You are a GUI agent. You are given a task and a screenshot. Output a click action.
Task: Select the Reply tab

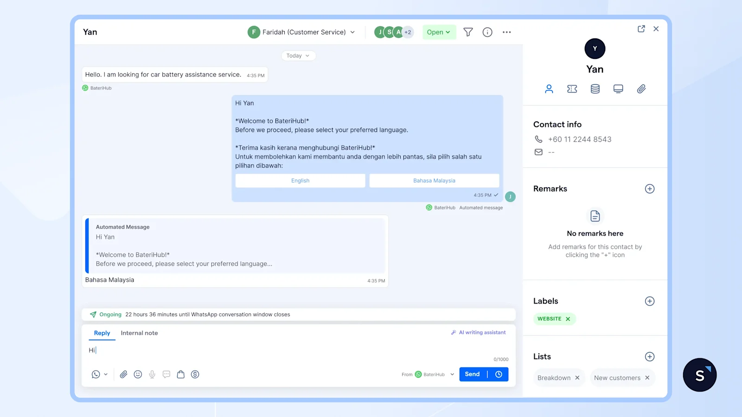[x=102, y=333]
